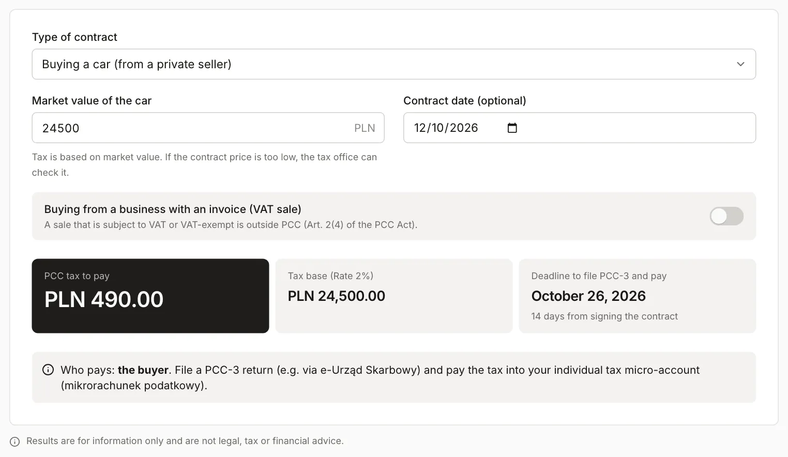Click the 'Type of contract' label

click(x=74, y=37)
